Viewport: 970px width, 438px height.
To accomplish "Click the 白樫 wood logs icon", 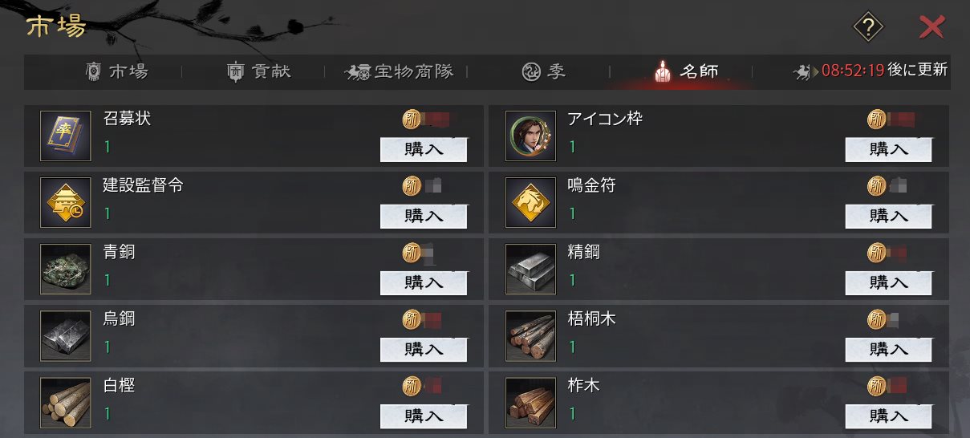I will point(65,402).
